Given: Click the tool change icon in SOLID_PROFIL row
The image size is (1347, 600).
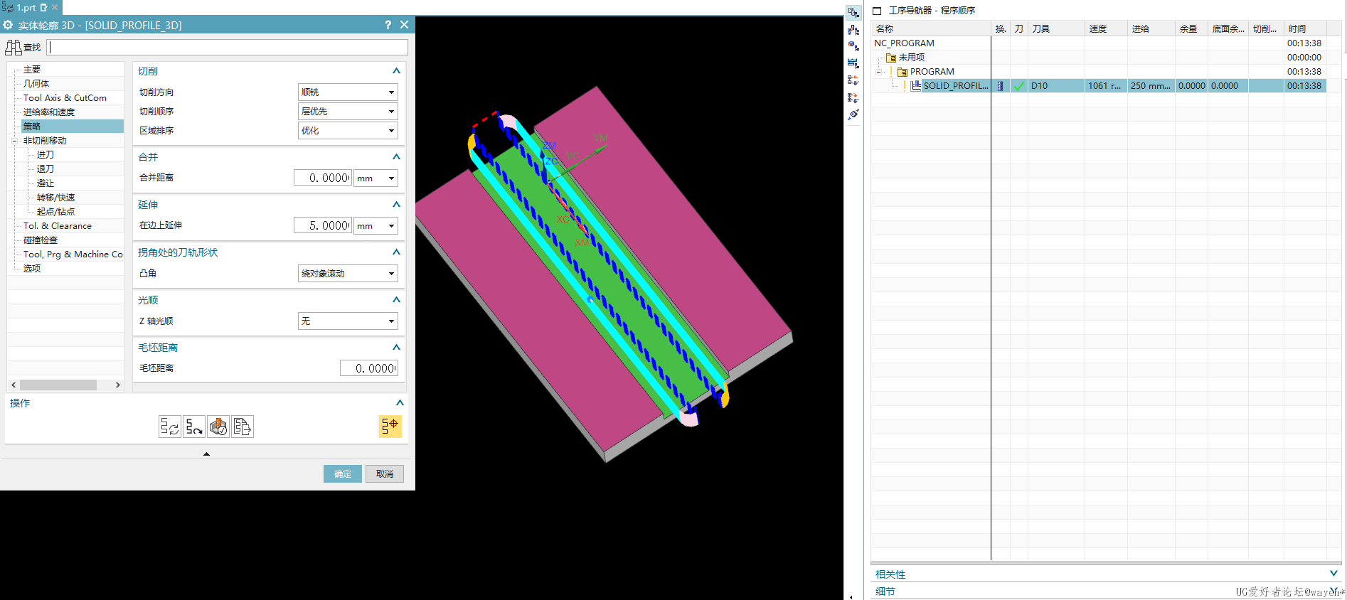Looking at the screenshot, I should [x=1000, y=86].
